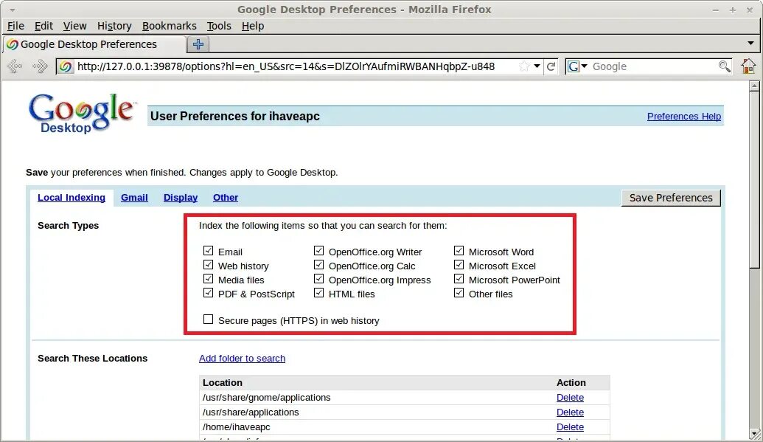The image size is (763, 442).
Task: Open the History menu
Action: [x=114, y=26]
